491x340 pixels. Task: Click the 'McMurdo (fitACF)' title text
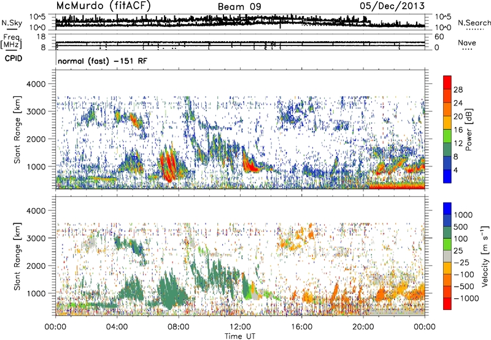point(103,6)
